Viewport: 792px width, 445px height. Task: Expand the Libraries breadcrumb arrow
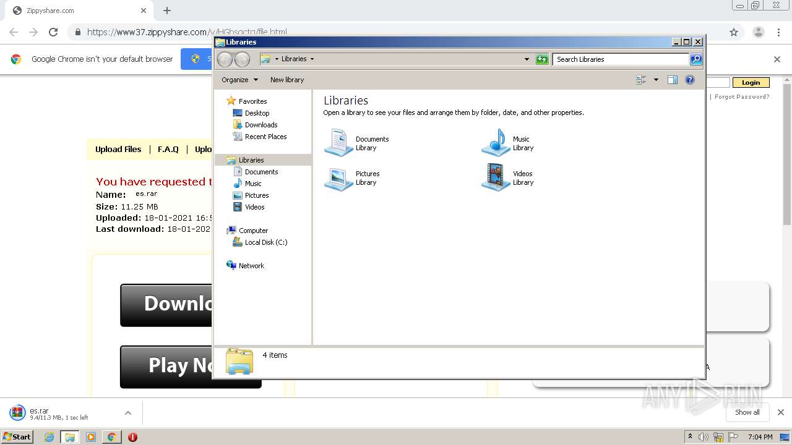(x=312, y=59)
